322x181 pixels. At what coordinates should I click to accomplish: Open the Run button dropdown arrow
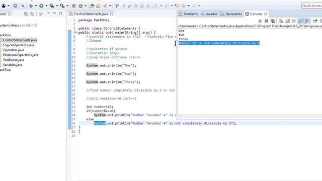click(46, 6)
